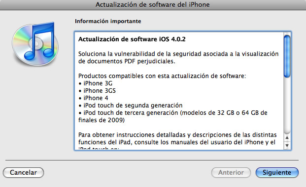
Task: Click the Siguiente button
Action: 277,172
